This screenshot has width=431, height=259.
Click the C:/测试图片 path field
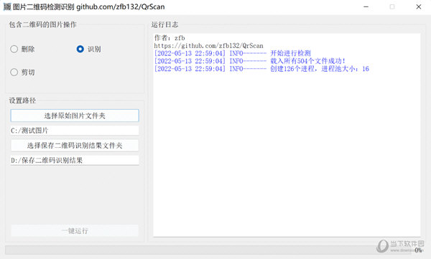click(75, 131)
